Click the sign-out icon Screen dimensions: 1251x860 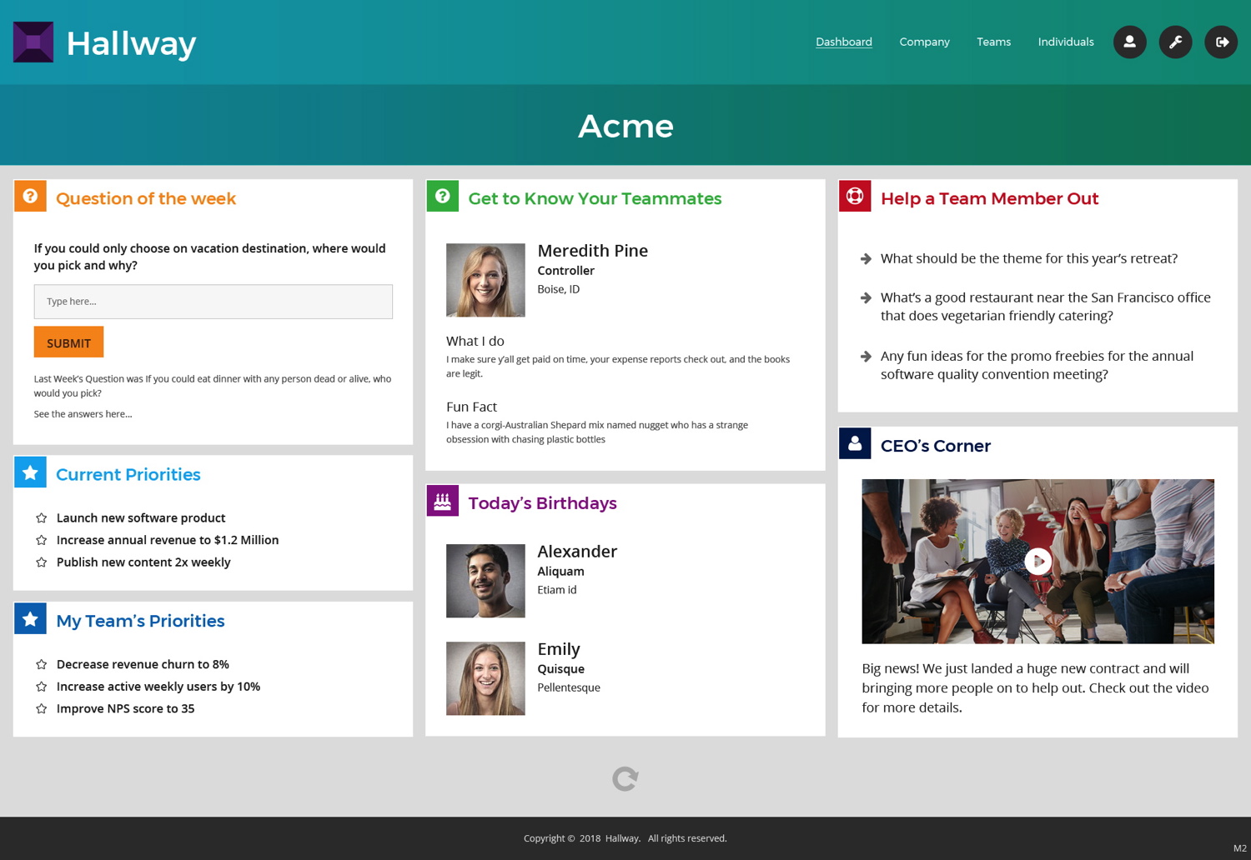pos(1221,42)
